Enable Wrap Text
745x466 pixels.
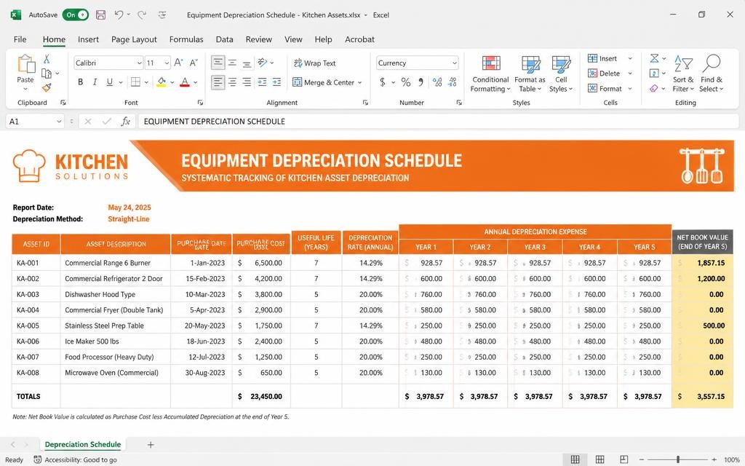tap(314, 63)
